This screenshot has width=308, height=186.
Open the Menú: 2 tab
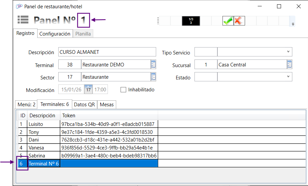pos(27,104)
